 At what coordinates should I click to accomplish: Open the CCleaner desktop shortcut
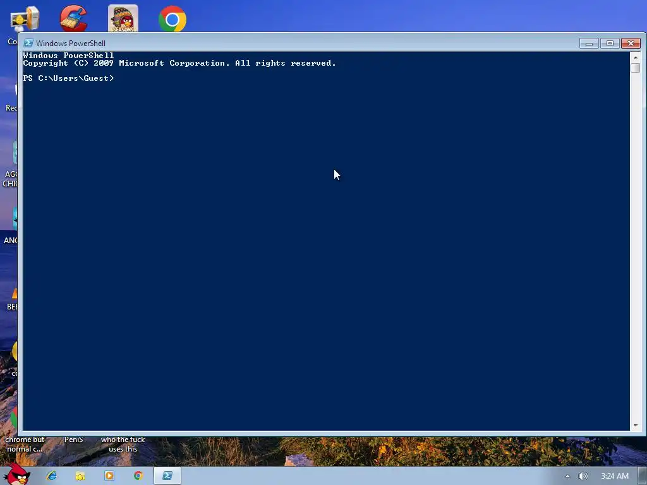[x=73, y=18]
